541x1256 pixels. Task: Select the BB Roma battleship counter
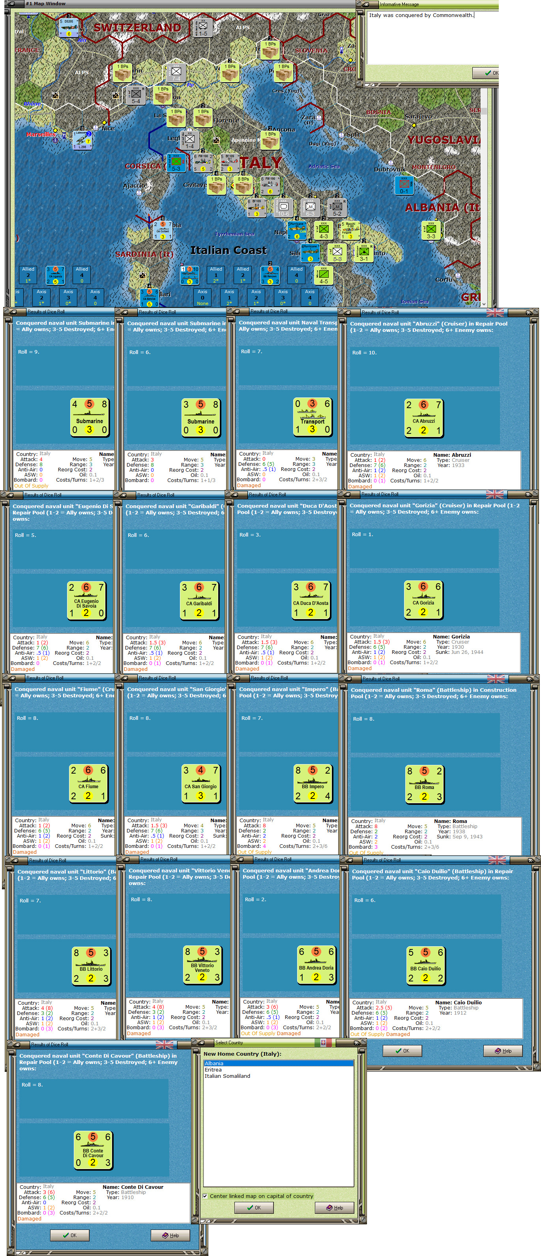(424, 785)
